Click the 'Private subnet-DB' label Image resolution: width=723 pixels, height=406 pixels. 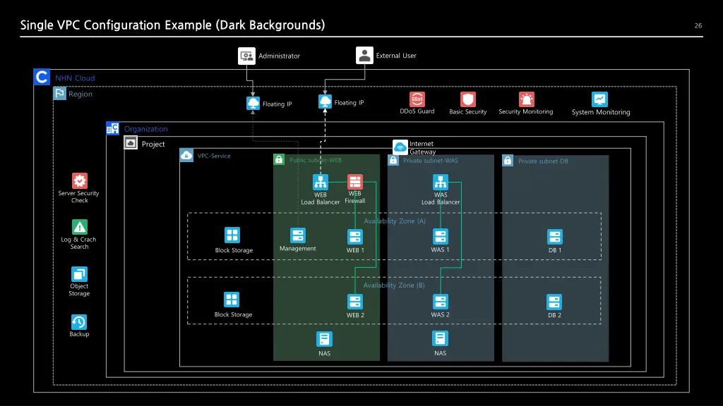click(543, 161)
